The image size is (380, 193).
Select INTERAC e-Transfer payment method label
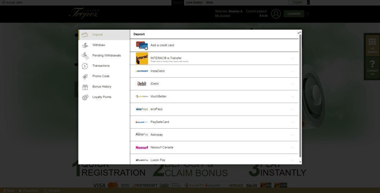pyautogui.click(x=166, y=58)
